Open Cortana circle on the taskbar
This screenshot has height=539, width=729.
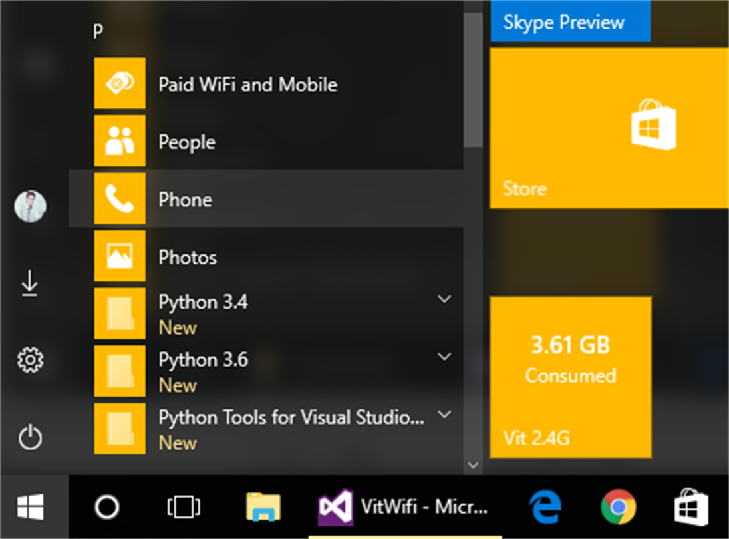pyautogui.click(x=107, y=507)
